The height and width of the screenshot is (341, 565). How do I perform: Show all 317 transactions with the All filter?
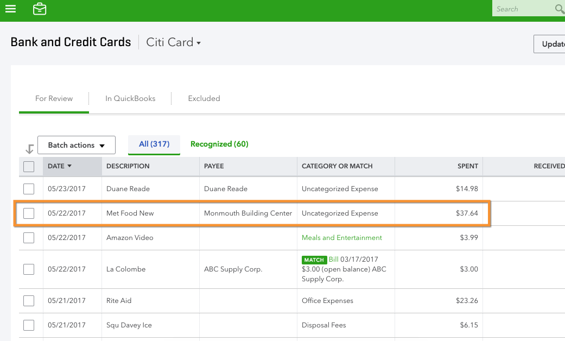click(x=154, y=144)
